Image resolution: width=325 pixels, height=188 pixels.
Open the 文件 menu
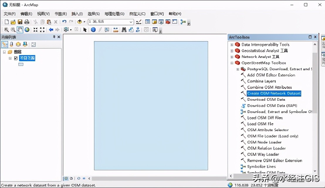click(10, 14)
